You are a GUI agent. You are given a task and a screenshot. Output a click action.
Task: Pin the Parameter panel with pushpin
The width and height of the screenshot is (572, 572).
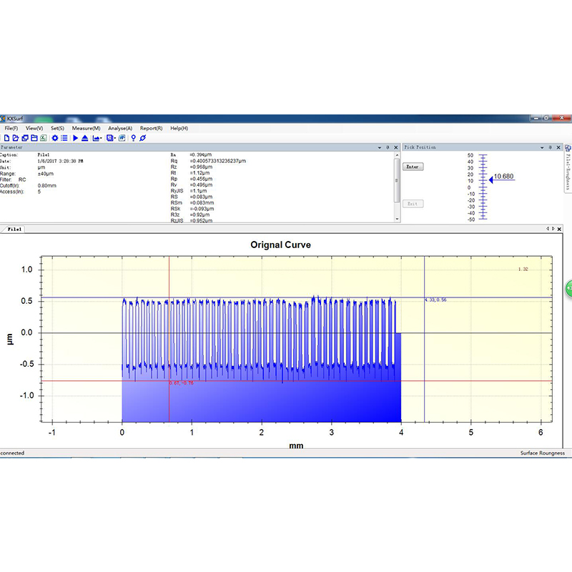(x=387, y=147)
